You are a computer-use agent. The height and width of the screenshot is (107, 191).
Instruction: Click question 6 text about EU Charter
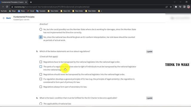[78, 98]
